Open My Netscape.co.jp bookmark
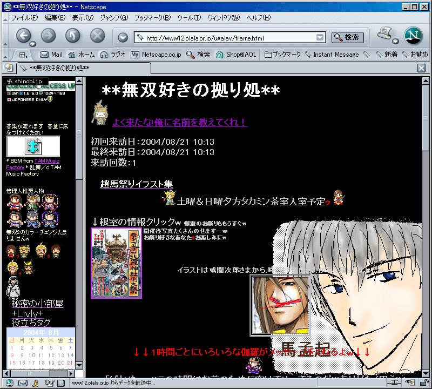 pos(156,55)
